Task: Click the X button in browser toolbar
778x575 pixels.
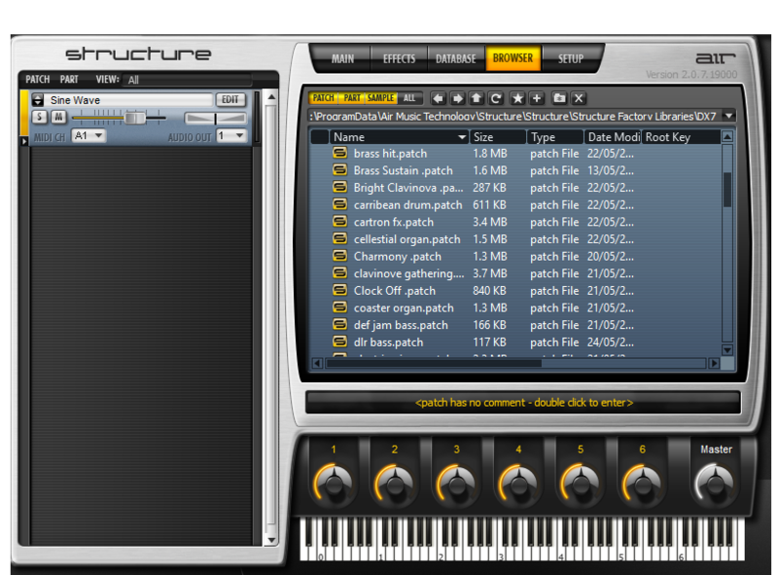Action: pyautogui.click(x=579, y=98)
